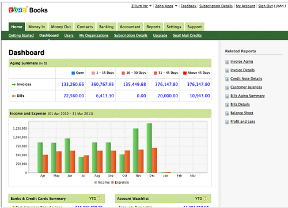Click the Open invoices amount 133,260.66
Viewport: 288px width, 208px height.
coord(73,84)
